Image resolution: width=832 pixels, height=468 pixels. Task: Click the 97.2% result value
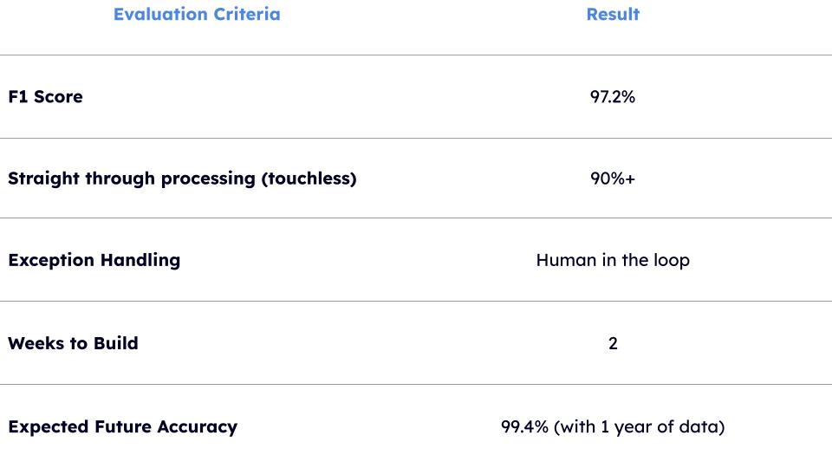click(613, 97)
